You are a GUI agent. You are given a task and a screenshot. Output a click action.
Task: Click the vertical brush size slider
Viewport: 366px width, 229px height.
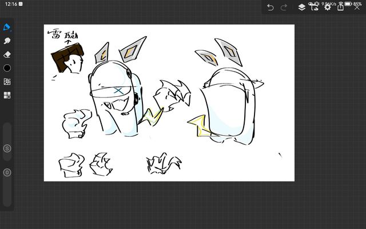point(7,131)
